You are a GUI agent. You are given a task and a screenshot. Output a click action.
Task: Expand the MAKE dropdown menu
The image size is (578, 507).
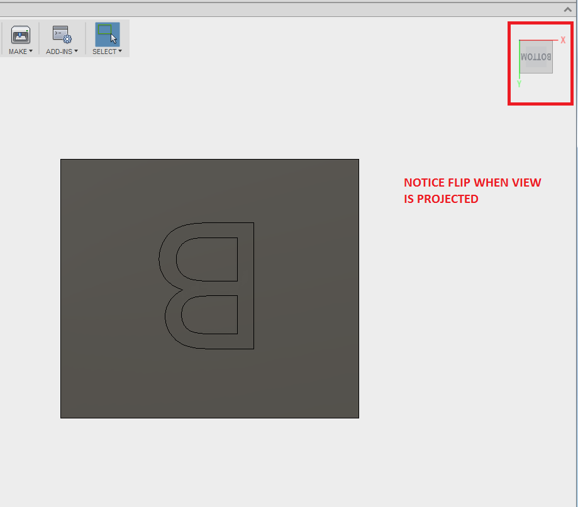(x=21, y=52)
